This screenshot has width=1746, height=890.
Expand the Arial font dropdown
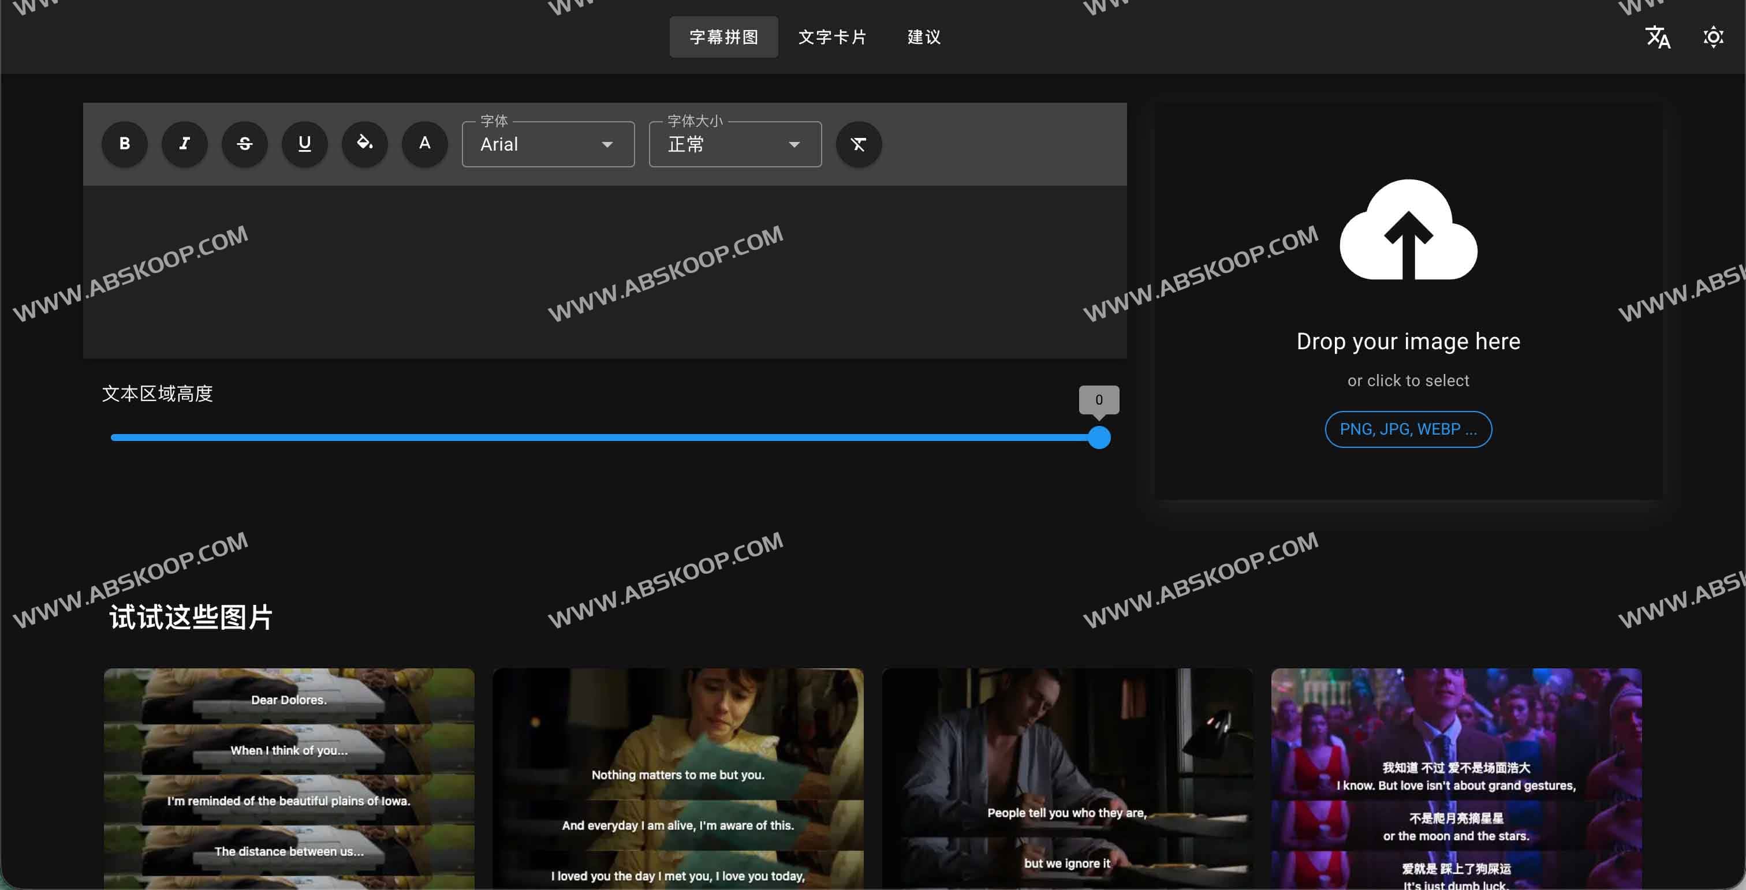point(548,144)
